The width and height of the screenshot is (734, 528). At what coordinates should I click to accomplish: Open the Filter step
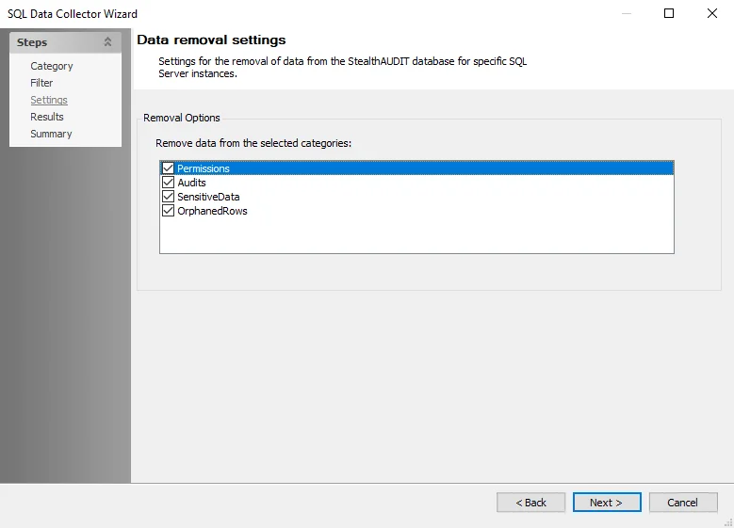(41, 83)
